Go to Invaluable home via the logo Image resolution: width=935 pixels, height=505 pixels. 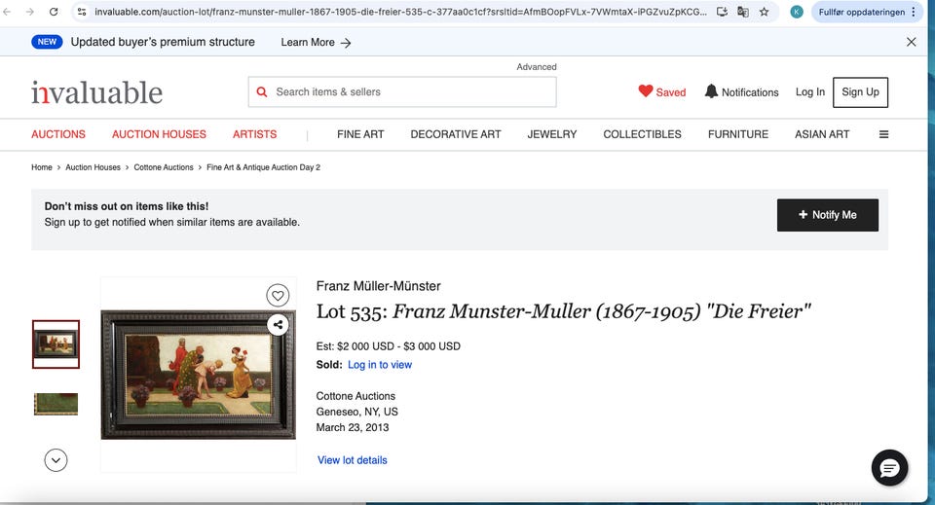tap(96, 92)
